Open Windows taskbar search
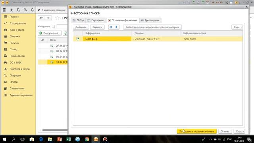254x143 pixels. (x=13, y=139)
